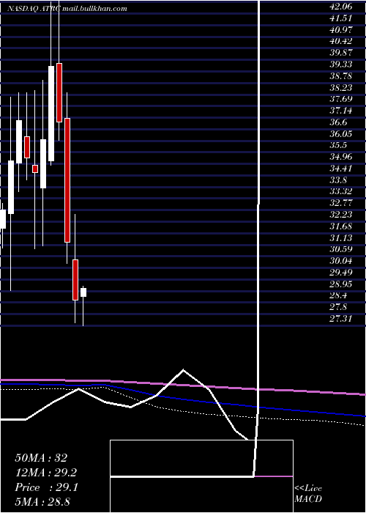The width and height of the screenshot is (366, 513).
Task: Click the 33.8 price axis label
Action: pos(338,180)
